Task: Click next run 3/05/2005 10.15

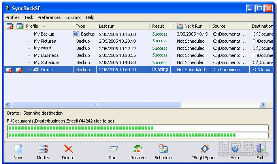Action: 192,34
